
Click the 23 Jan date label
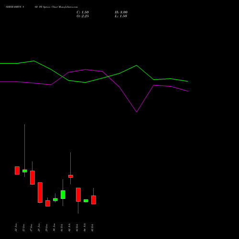click(x=23, y=228)
